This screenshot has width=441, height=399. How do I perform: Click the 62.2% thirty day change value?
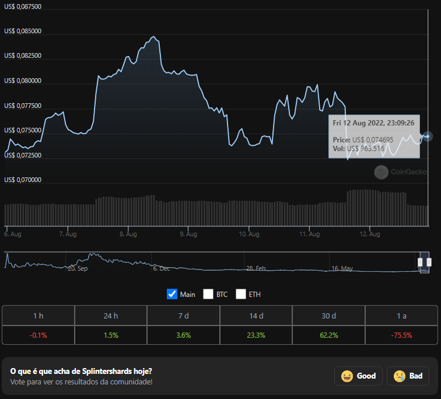click(x=329, y=335)
